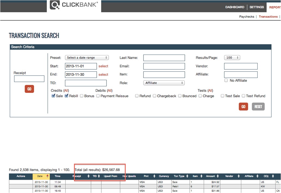281x193 pixels.
Task: Go to the Dashboard menu
Action: (235, 7)
